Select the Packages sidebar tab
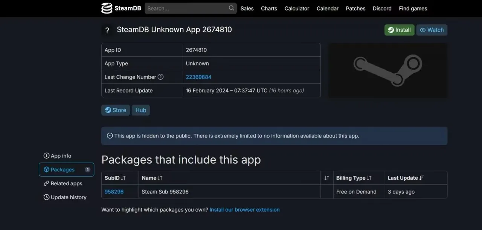 (66, 169)
